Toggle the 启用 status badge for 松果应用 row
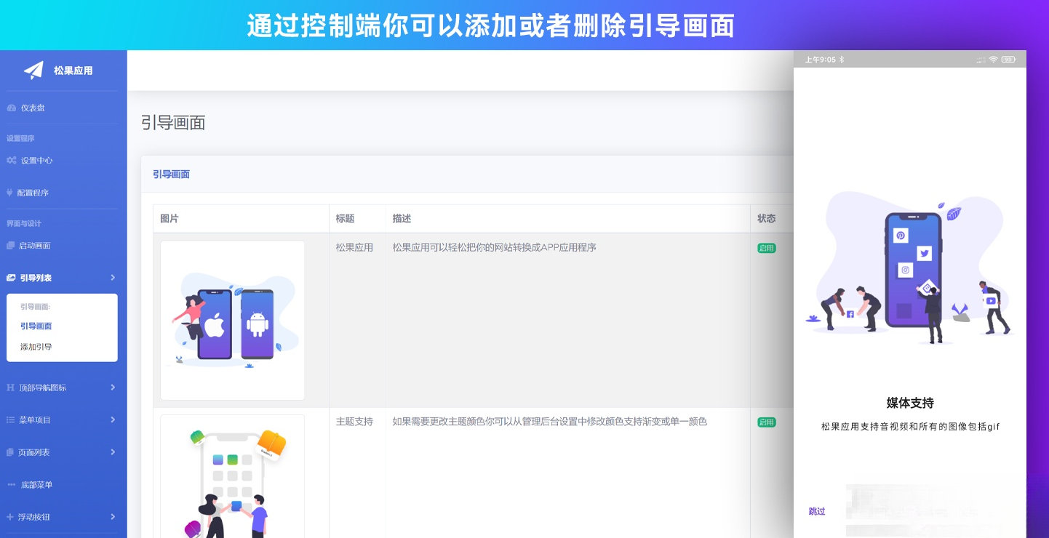The width and height of the screenshot is (1049, 538). coord(767,247)
